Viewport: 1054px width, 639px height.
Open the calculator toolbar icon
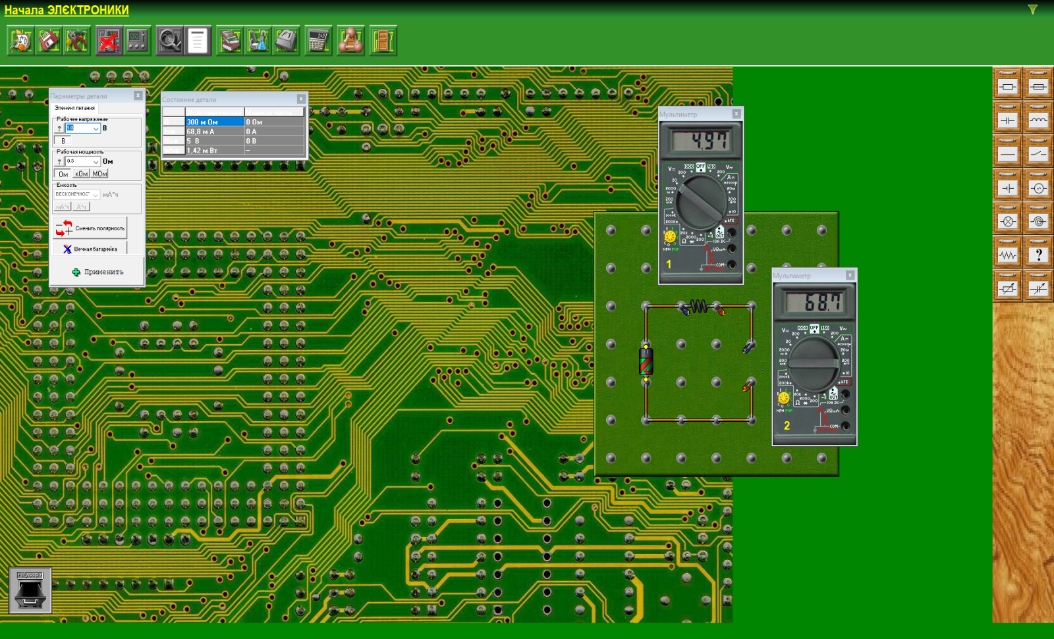coord(318,41)
